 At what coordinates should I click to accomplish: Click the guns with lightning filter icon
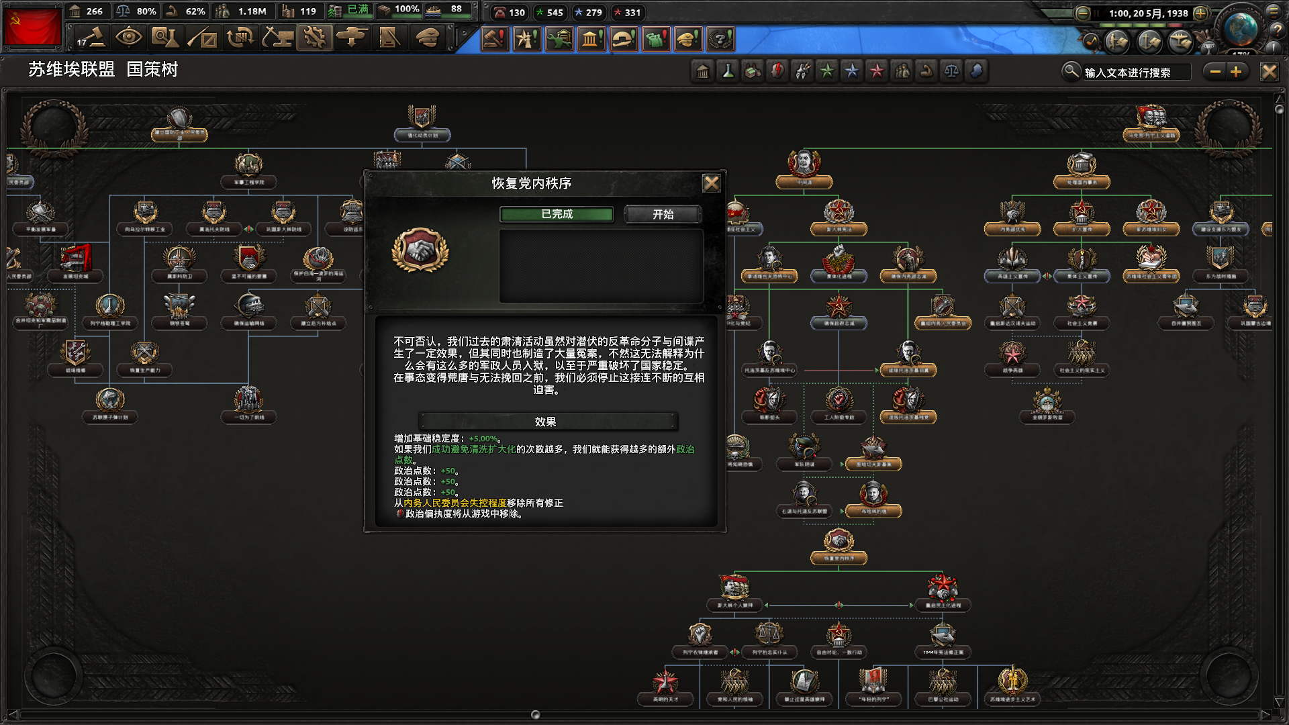(x=802, y=71)
